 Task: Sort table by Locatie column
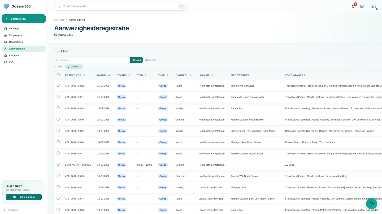(206, 75)
